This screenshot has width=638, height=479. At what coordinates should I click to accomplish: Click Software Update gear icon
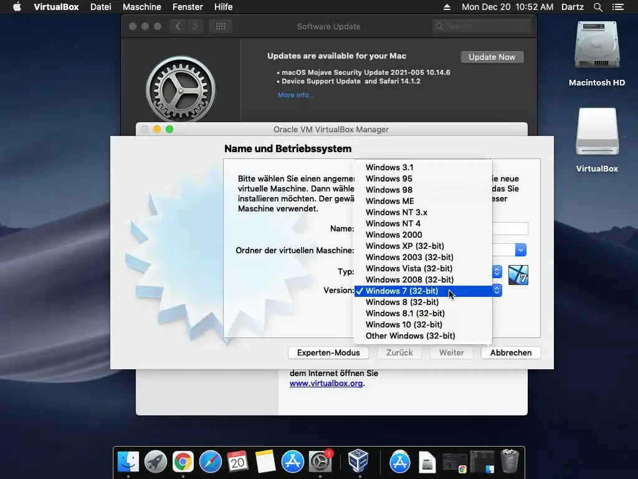181,90
